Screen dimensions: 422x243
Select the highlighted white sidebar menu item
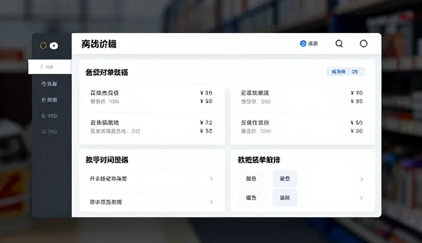[50, 67]
